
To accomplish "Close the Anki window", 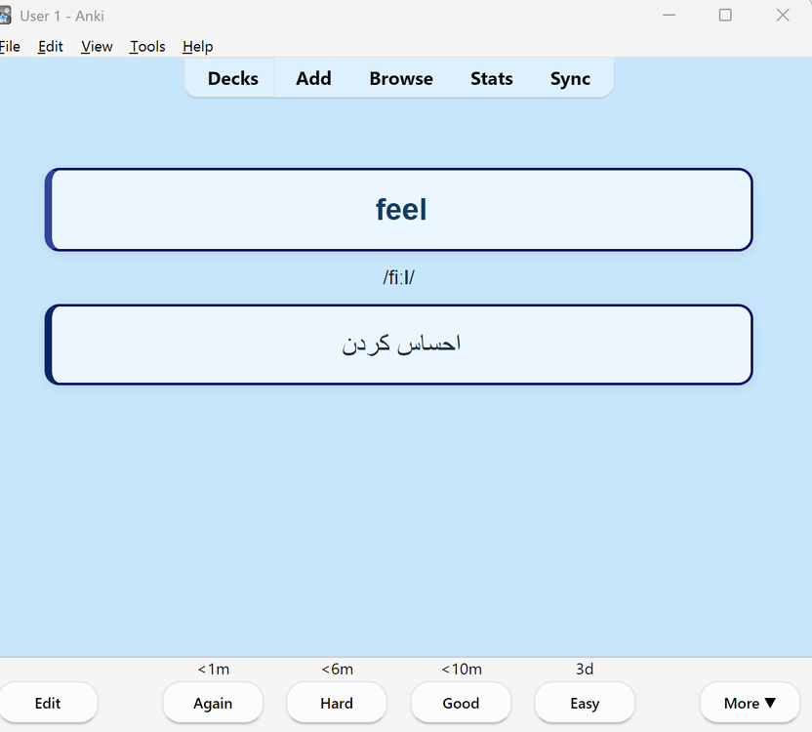I will [783, 15].
